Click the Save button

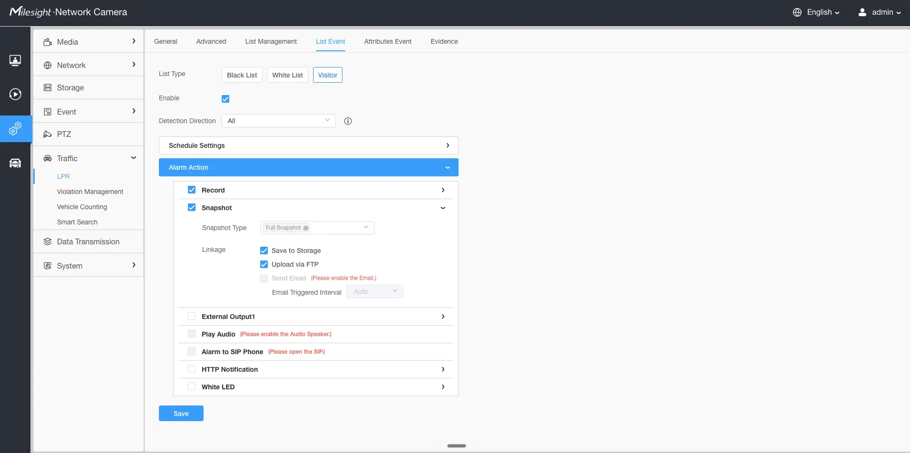coord(181,414)
